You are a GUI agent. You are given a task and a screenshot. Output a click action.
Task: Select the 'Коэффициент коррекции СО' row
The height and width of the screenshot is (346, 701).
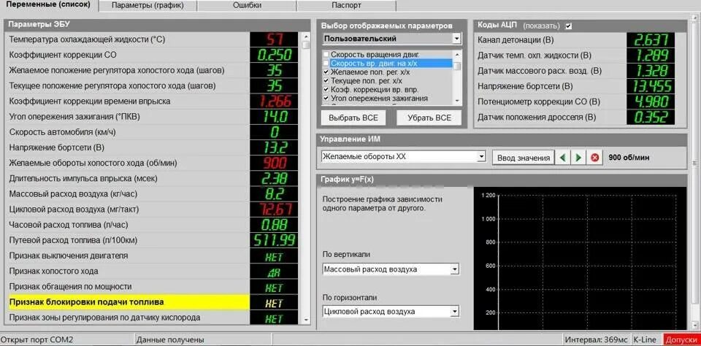152,55
